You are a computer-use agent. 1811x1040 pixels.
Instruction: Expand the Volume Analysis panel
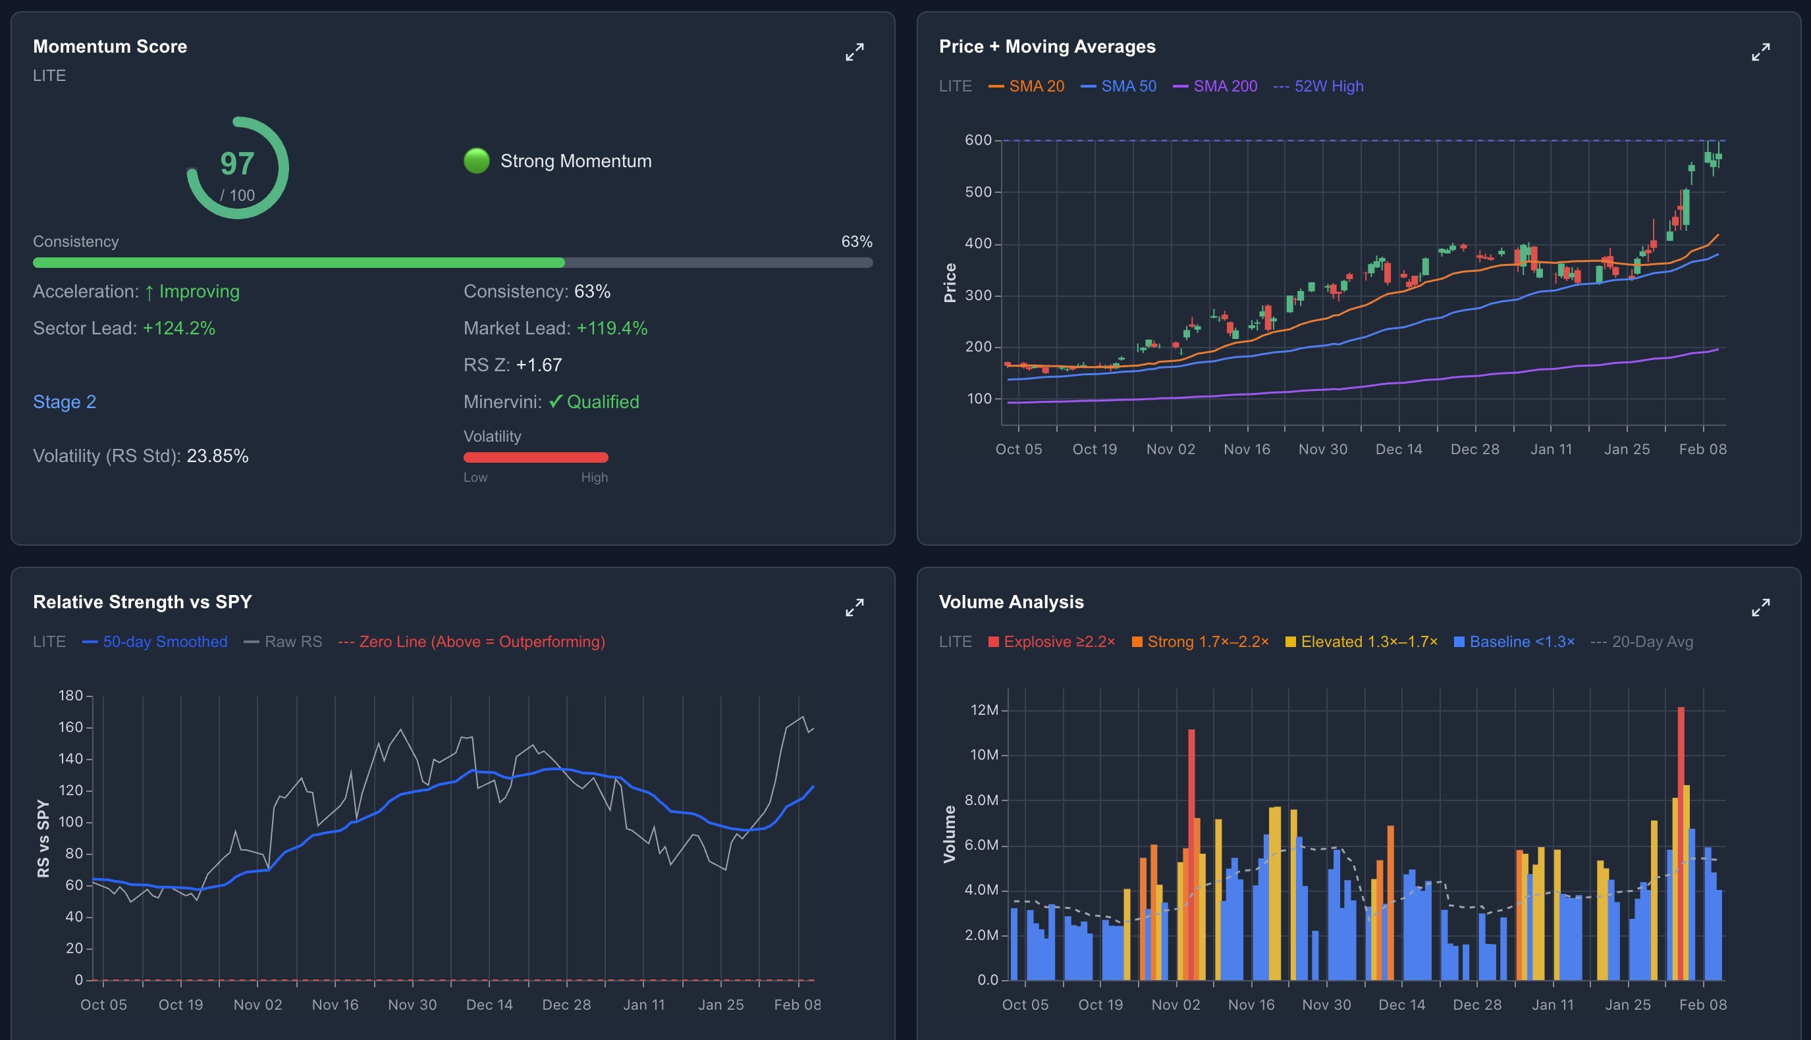point(1761,608)
